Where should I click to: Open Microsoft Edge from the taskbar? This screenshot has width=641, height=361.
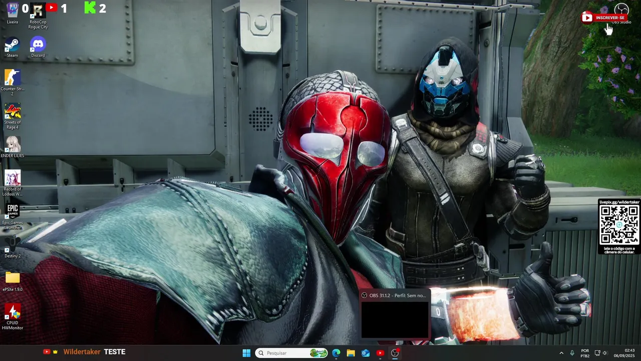(336, 353)
